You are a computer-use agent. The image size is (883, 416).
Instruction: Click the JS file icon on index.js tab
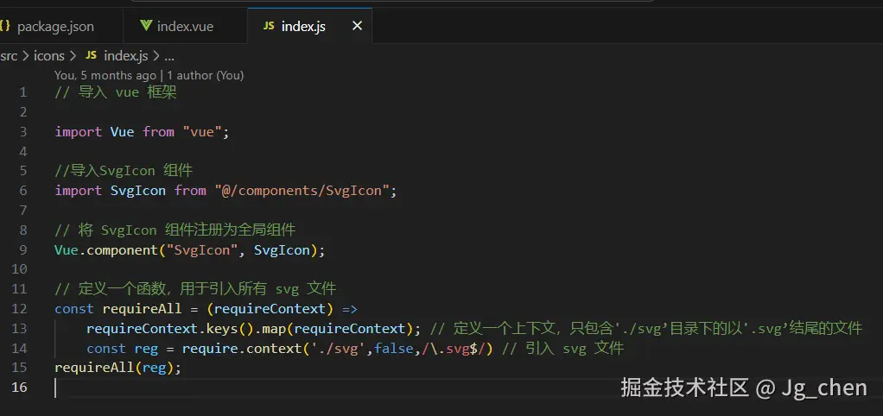pos(269,26)
